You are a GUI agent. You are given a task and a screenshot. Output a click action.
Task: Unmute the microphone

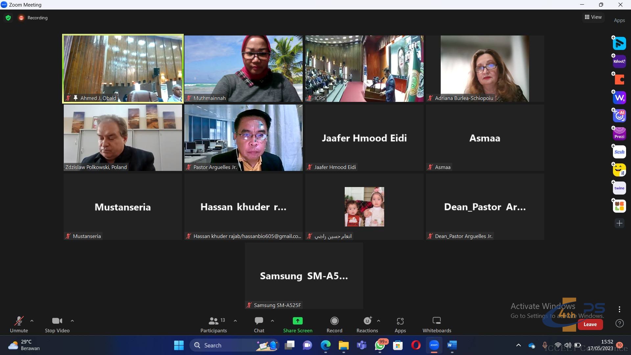pyautogui.click(x=19, y=324)
